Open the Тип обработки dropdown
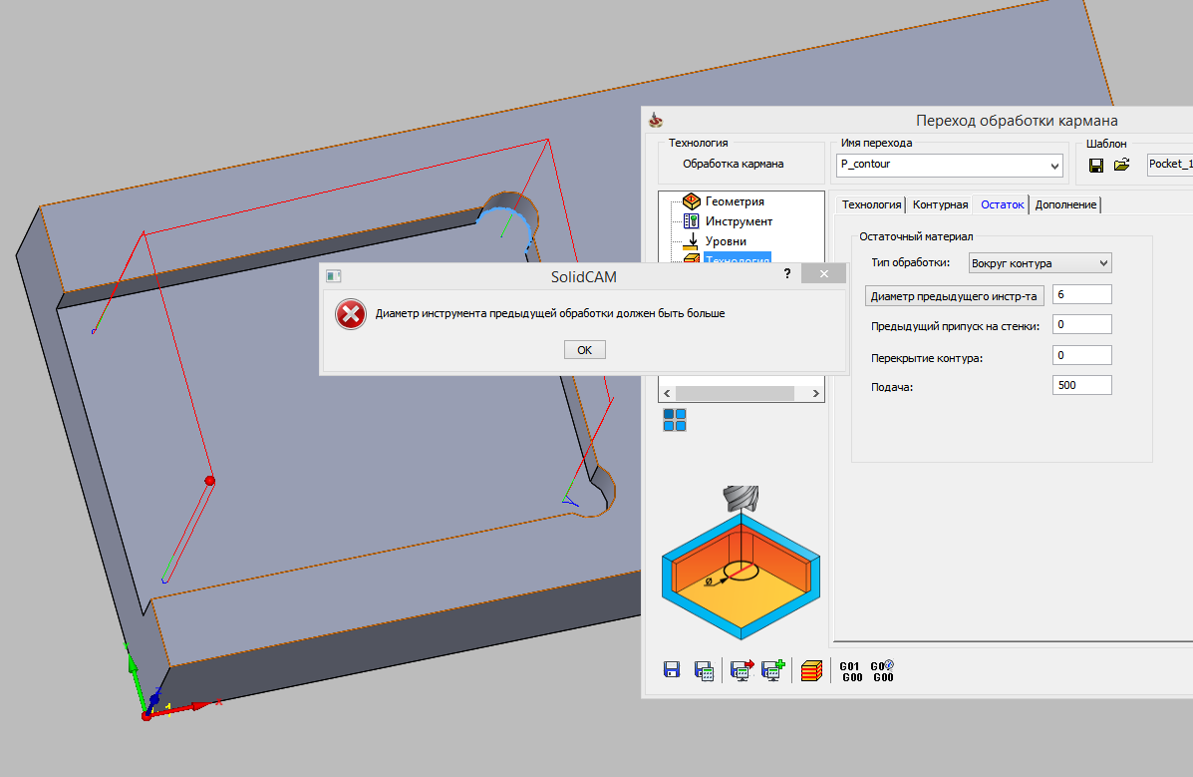 [x=1040, y=262]
